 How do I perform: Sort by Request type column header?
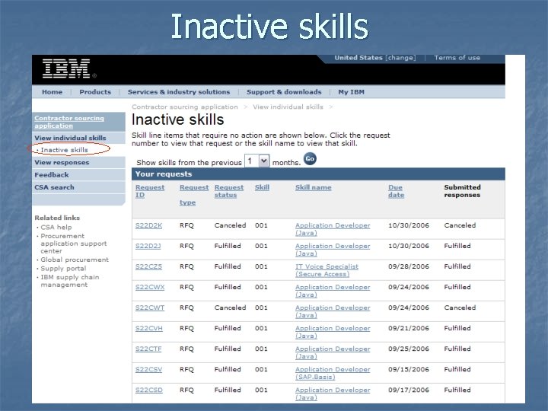click(194, 195)
